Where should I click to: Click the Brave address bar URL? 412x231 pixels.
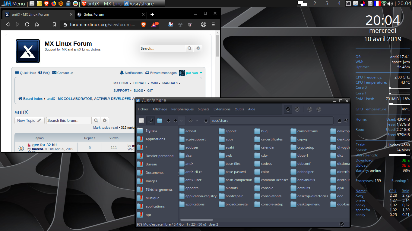pos(103,25)
